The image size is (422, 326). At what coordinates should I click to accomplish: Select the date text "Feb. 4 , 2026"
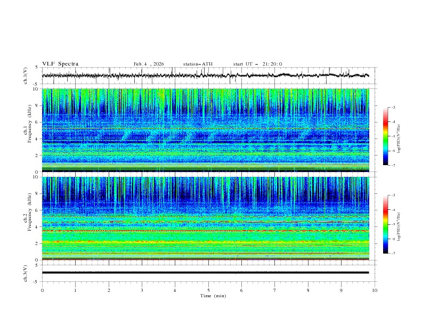[x=149, y=64]
